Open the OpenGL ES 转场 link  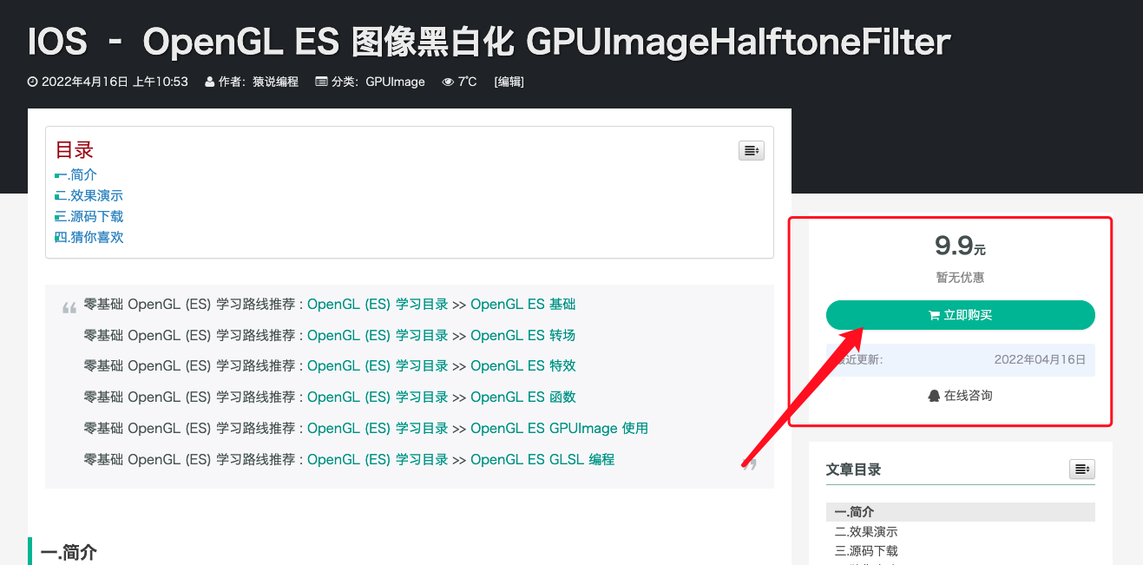[x=522, y=335]
